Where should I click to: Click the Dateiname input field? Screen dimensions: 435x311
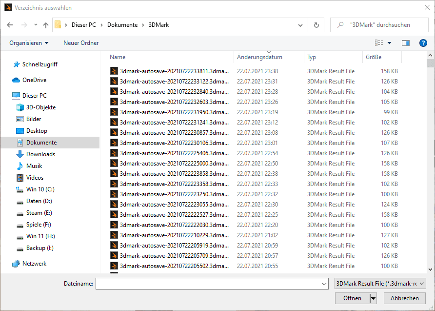pyautogui.click(x=208, y=284)
